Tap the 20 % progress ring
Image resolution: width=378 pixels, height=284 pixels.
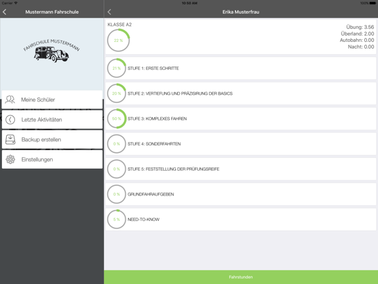point(116,93)
